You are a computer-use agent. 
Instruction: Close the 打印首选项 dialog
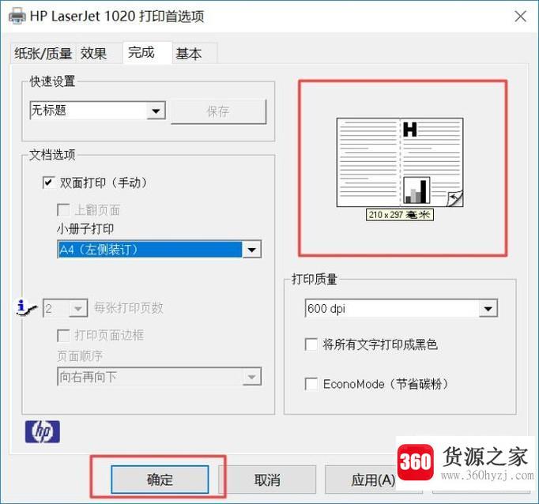520,16
